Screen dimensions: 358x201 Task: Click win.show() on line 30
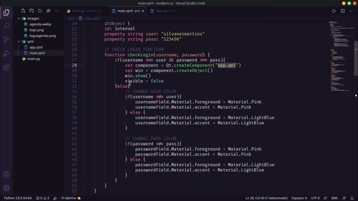tap(138, 76)
